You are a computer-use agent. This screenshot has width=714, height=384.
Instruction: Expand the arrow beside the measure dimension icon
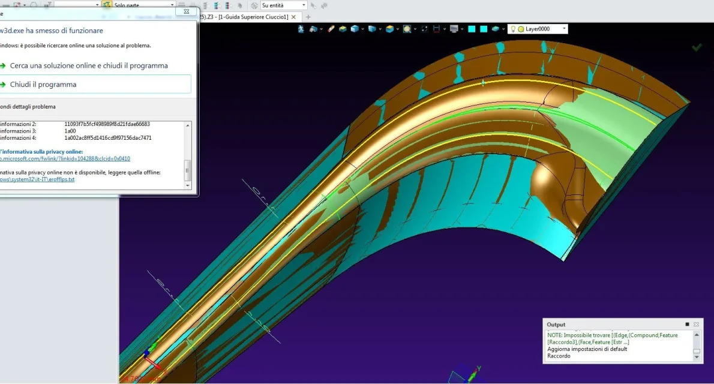pyautogui.click(x=445, y=29)
